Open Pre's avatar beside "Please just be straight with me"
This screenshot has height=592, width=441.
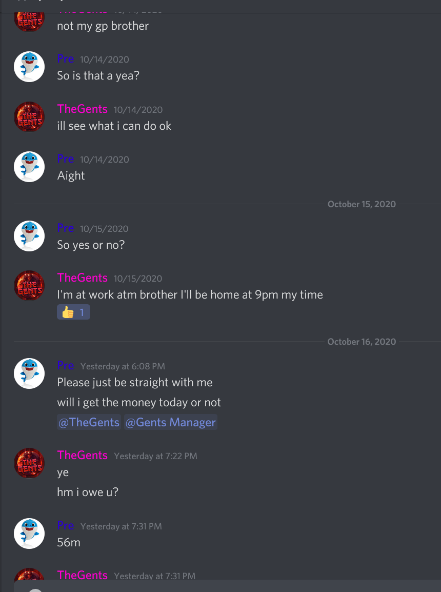tap(29, 373)
